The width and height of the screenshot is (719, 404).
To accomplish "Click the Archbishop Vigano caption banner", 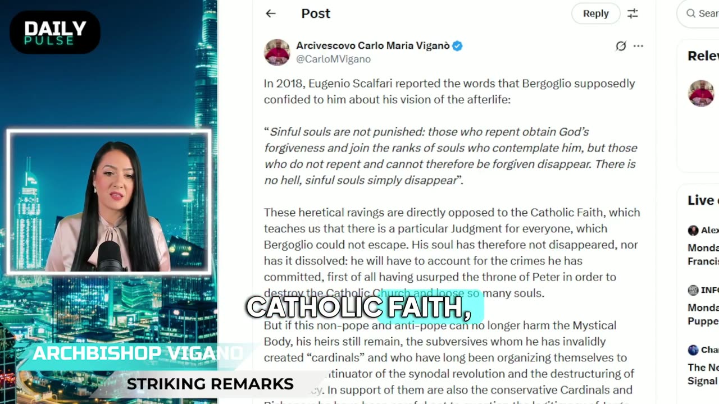I will coord(138,353).
